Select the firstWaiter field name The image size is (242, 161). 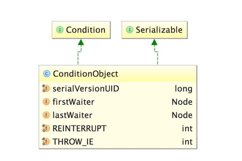tap(73, 102)
